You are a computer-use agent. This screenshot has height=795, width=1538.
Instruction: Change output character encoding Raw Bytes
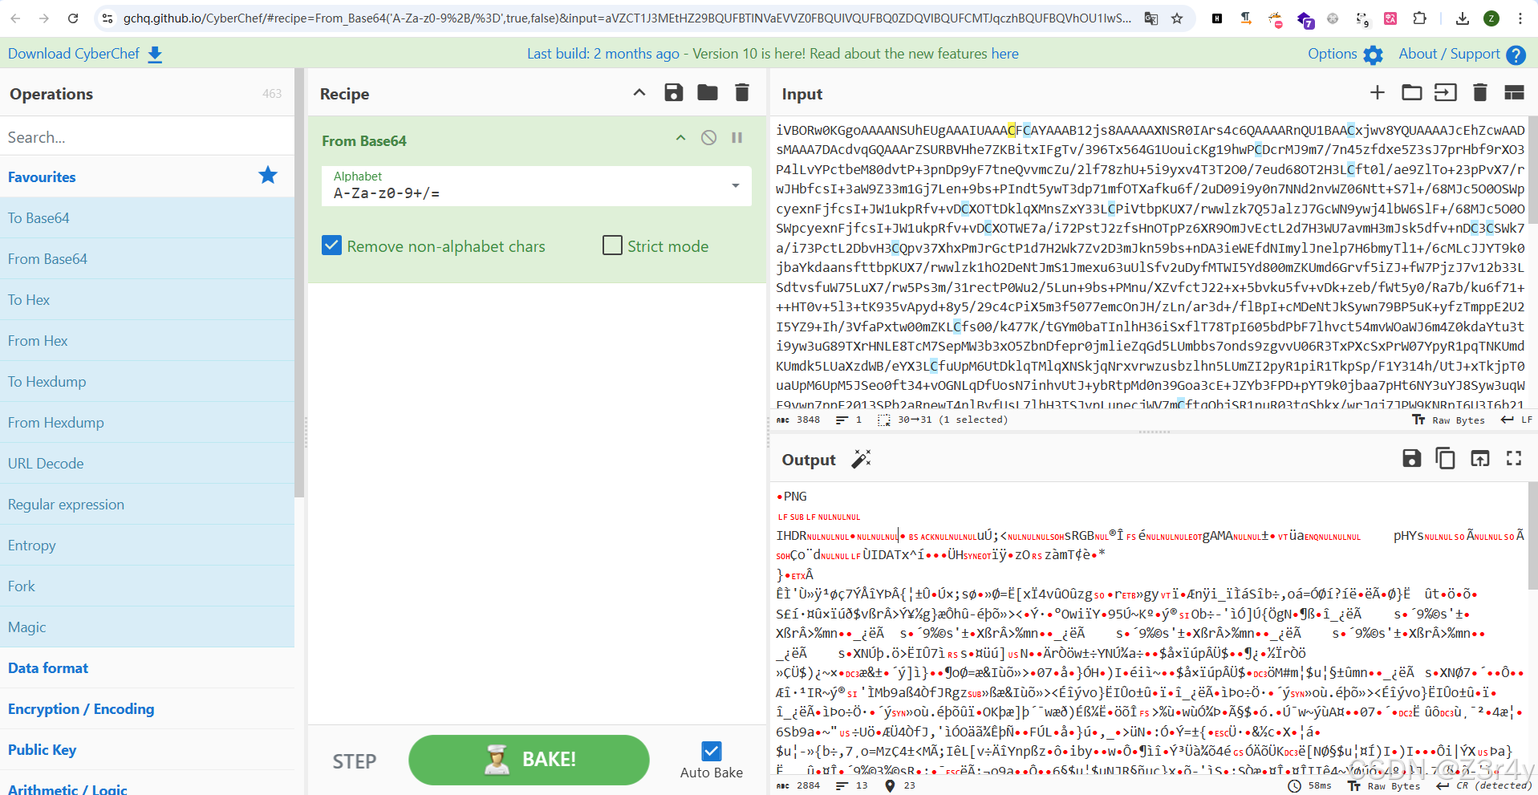tap(1384, 785)
